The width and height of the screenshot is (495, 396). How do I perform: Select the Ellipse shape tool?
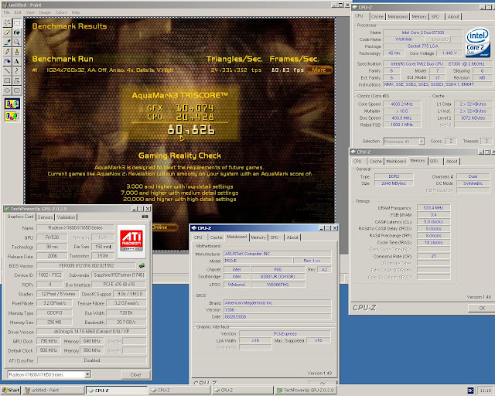coord(7,90)
